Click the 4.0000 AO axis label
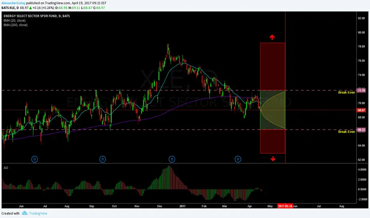This screenshot has height=218, width=370. pos(362,170)
